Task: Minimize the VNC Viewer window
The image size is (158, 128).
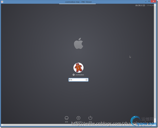Action: (146, 2)
